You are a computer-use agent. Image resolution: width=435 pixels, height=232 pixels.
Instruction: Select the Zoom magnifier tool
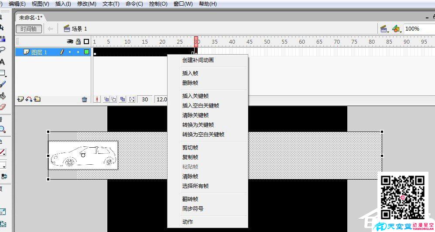tap(3, 129)
